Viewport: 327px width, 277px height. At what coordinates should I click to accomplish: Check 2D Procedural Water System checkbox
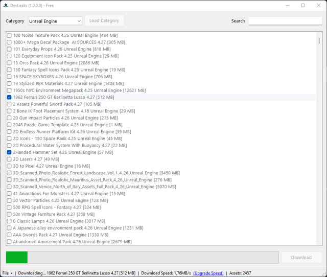9,145
